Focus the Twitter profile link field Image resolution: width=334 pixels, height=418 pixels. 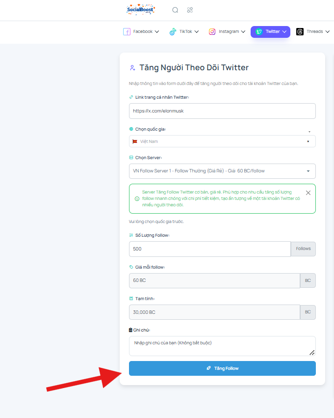coord(222,111)
